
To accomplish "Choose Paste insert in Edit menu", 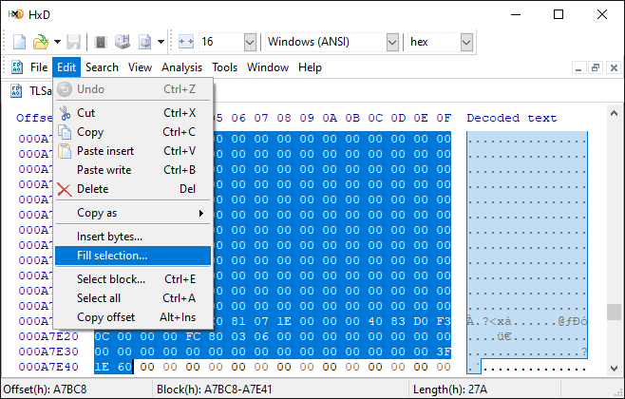I will 133,151.
